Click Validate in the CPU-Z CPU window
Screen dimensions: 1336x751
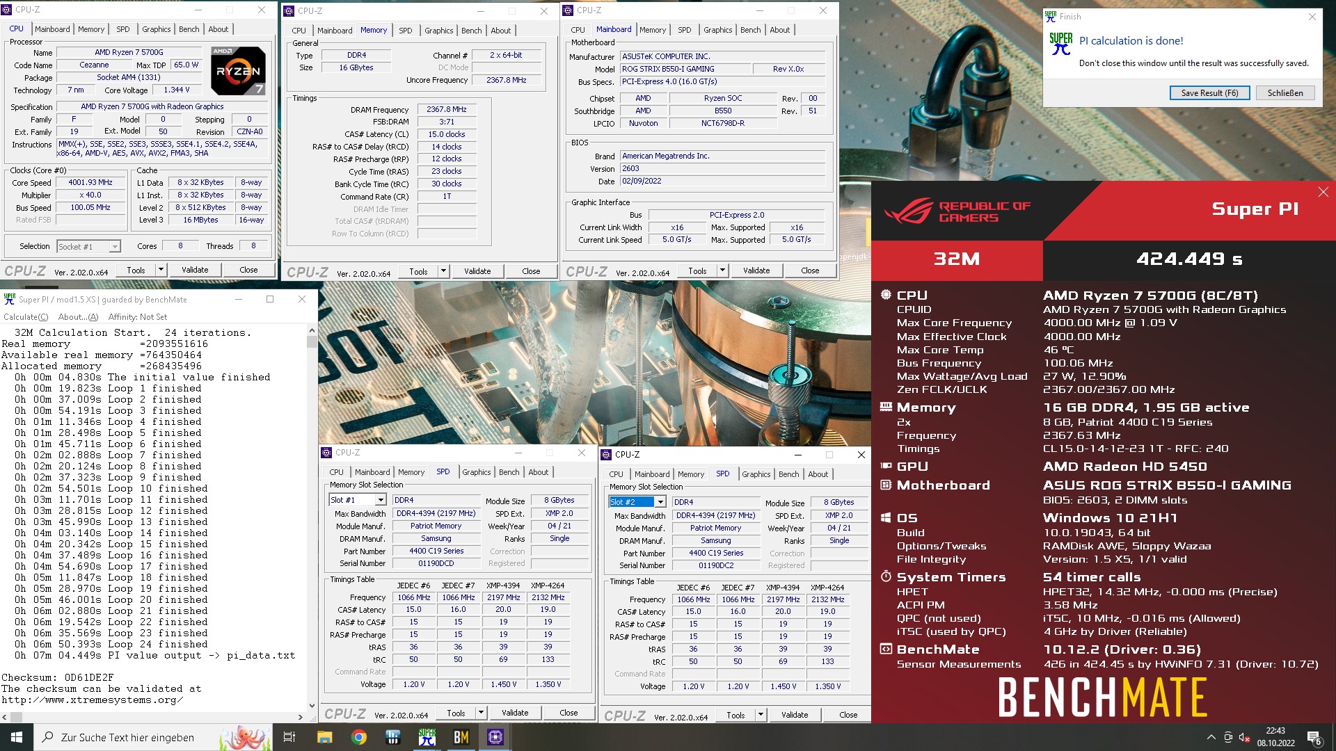[x=195, y=270]
